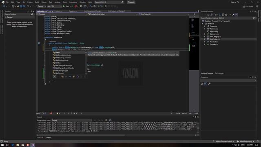Screen dimensions: 261x147
Task: Click the Output tab at bottom
Action: (x=49, y=138)
